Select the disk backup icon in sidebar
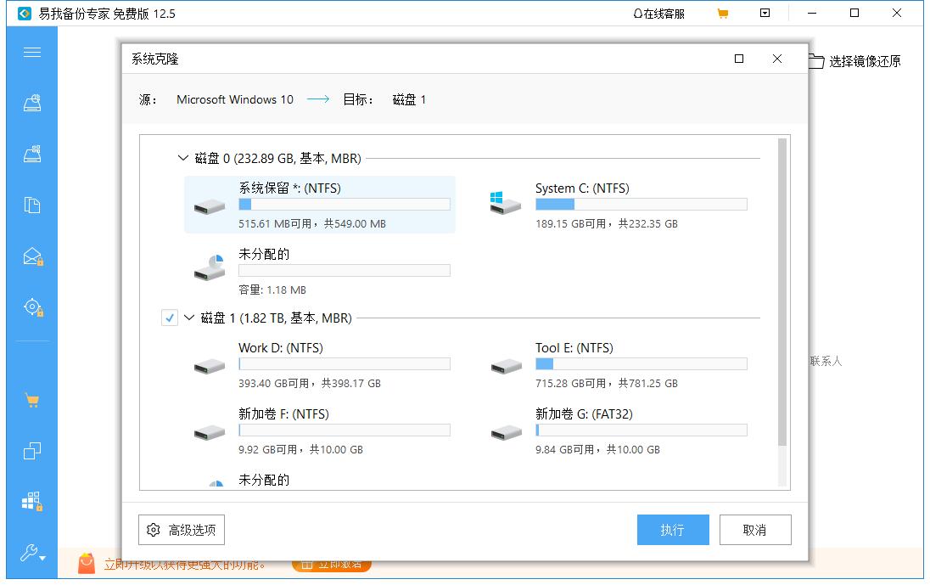 (x=31, y=153)
